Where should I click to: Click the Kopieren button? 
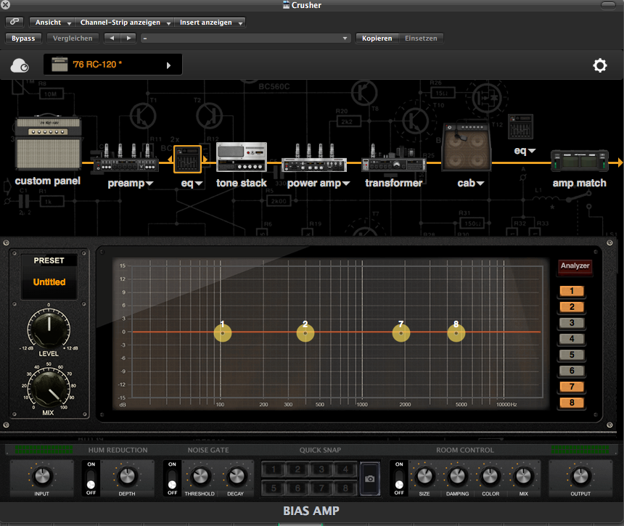click(x=377, y=38)
